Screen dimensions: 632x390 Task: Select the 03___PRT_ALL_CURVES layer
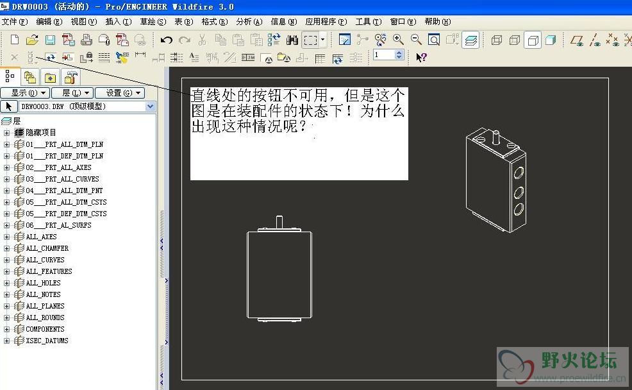62,179
